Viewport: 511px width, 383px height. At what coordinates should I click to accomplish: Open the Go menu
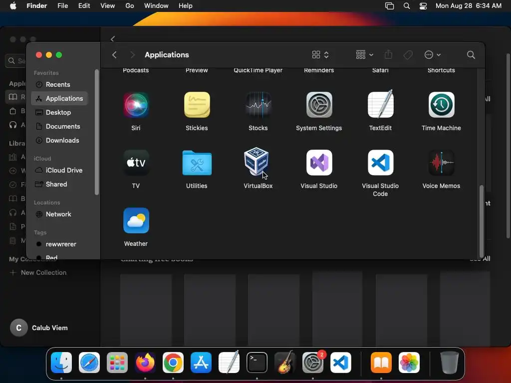130,6
